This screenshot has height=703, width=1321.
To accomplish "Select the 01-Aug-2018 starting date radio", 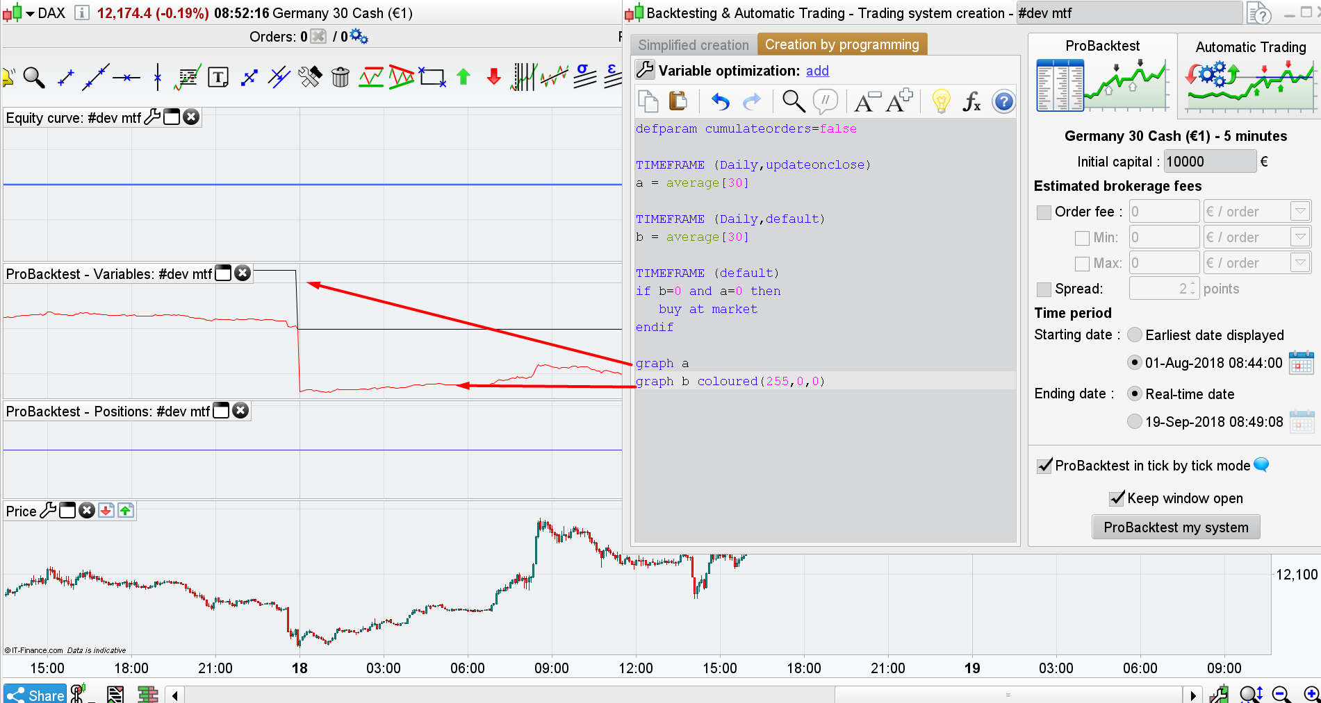I will point(1135,362).
